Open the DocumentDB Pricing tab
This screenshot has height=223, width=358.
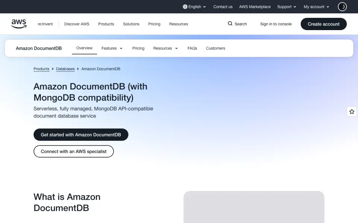(138, 48)
